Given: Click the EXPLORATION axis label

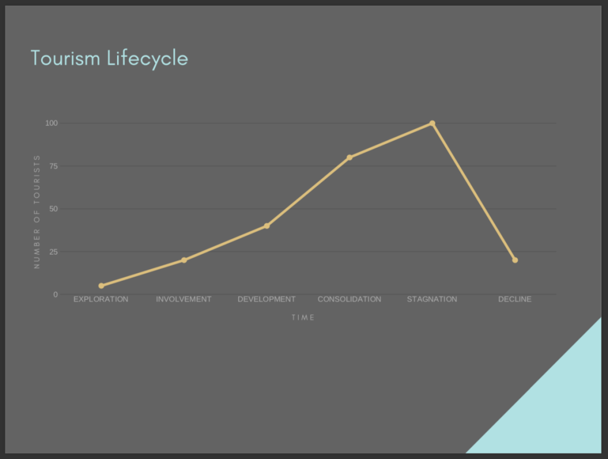Looking at the screenshot, I should click(100, 299).
